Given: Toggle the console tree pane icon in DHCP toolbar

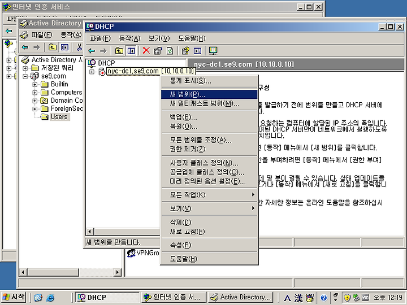Looking at the screenshot, I should [131, 51].
